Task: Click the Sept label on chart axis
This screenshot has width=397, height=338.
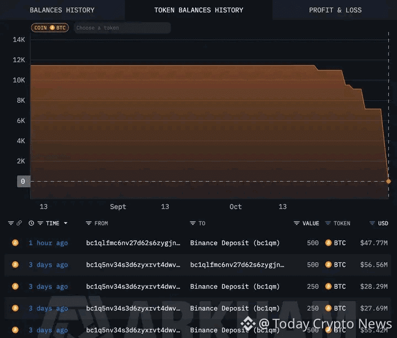Action: coord(118,207)
